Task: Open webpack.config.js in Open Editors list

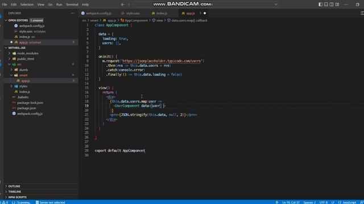Action: [x=32, y=26]
